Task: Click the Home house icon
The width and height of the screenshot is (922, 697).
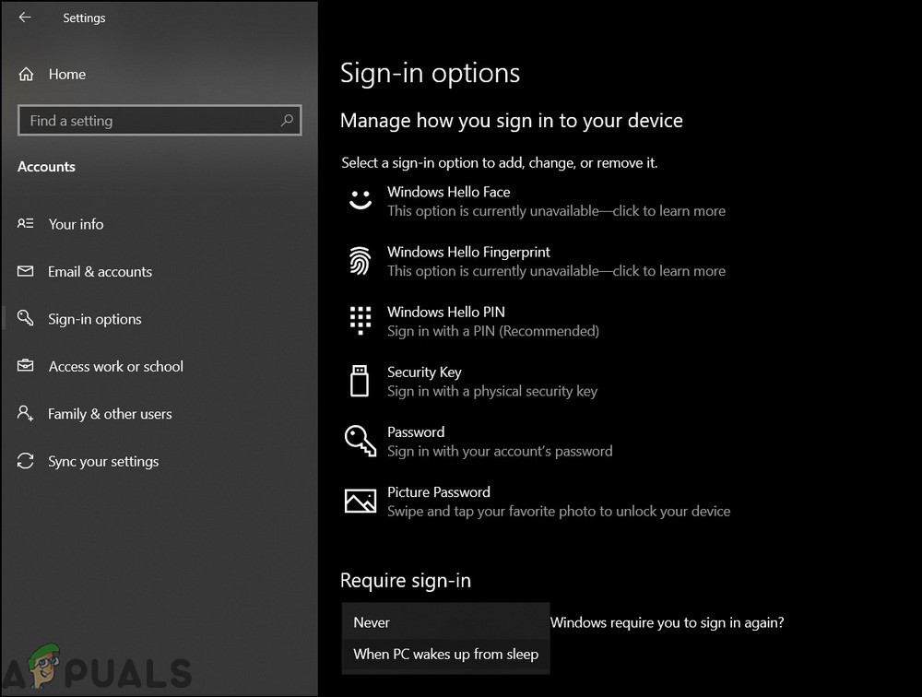Action: pos(25,74)
